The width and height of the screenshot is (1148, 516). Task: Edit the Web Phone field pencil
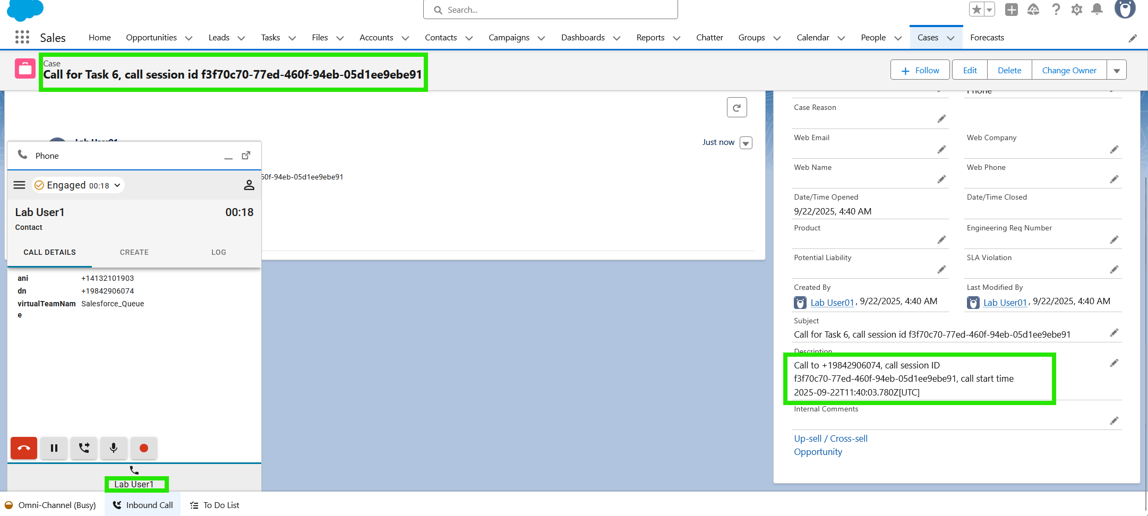(x=1114, y=179)
